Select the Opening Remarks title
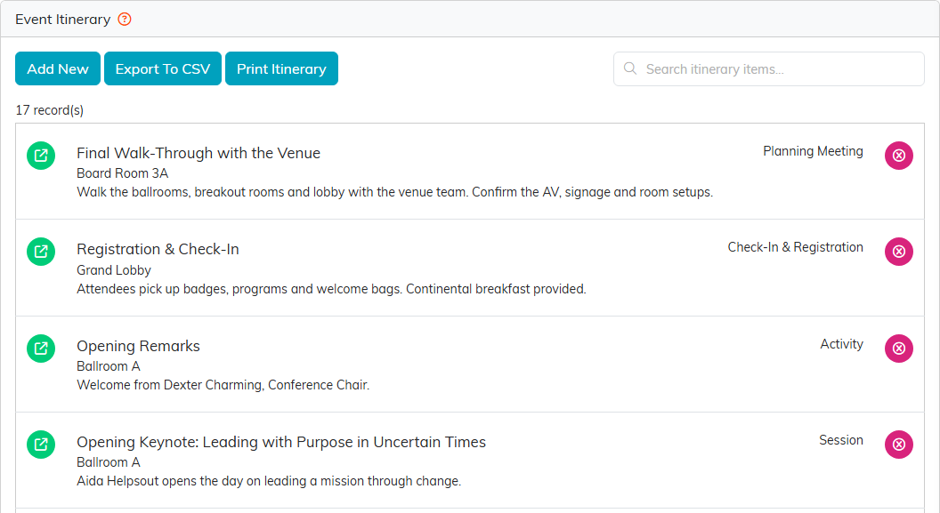This screenshot has width=940, height=513. pos(139,346)
